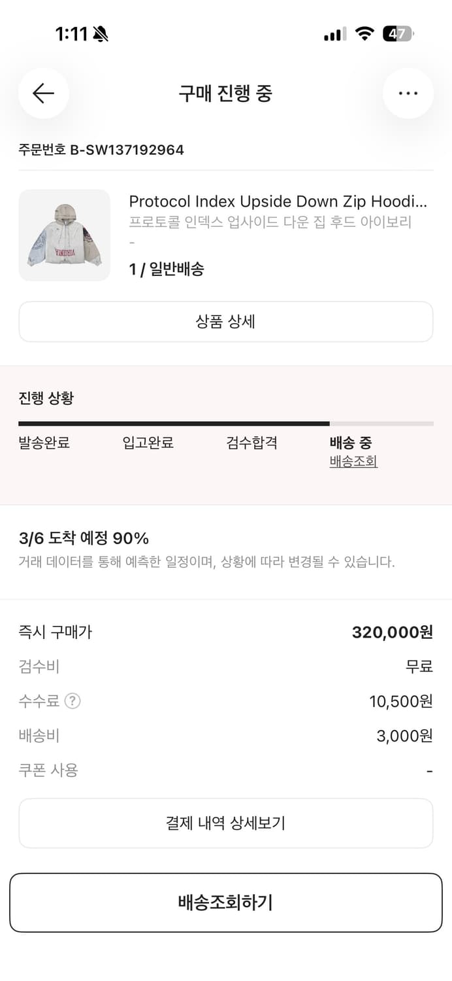Open the more options ellipsis menu
452x981 pixels.
(408, 93)
